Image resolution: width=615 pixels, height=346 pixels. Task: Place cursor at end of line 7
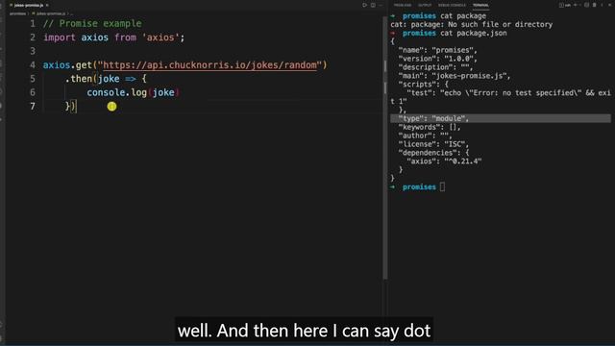tap(77, 107)
